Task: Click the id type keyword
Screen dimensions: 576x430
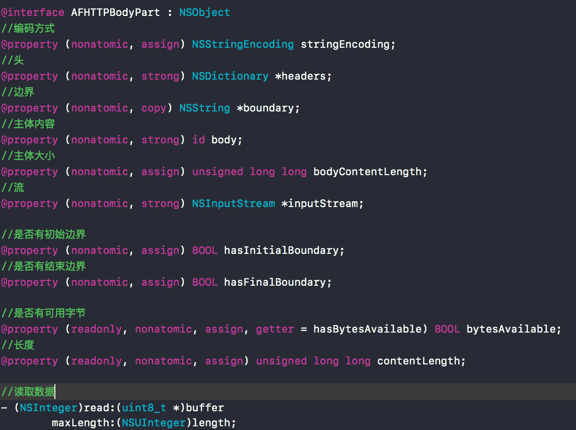Action: 198,140
